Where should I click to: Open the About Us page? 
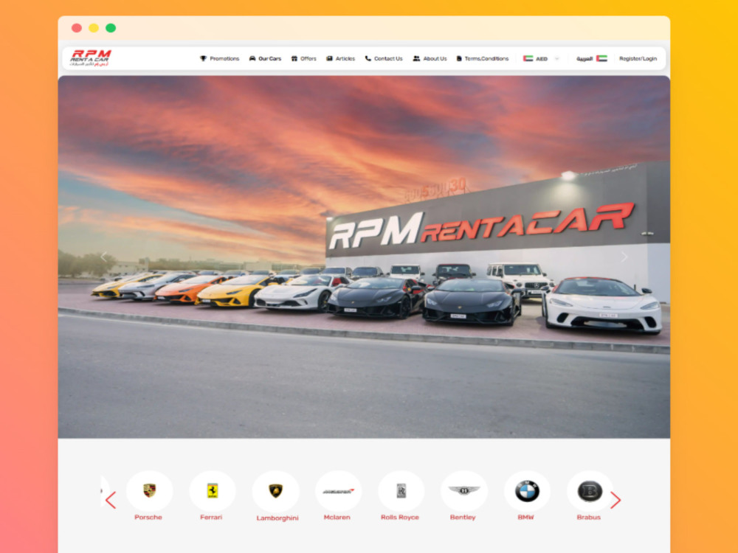pyautogui.click(x=430, y=59)
